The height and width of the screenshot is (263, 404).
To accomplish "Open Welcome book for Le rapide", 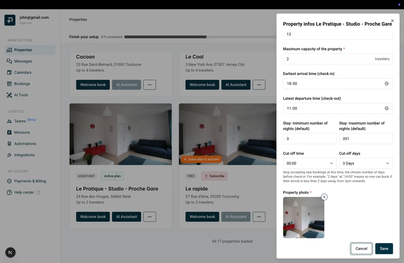I will (x=202, y=217).
